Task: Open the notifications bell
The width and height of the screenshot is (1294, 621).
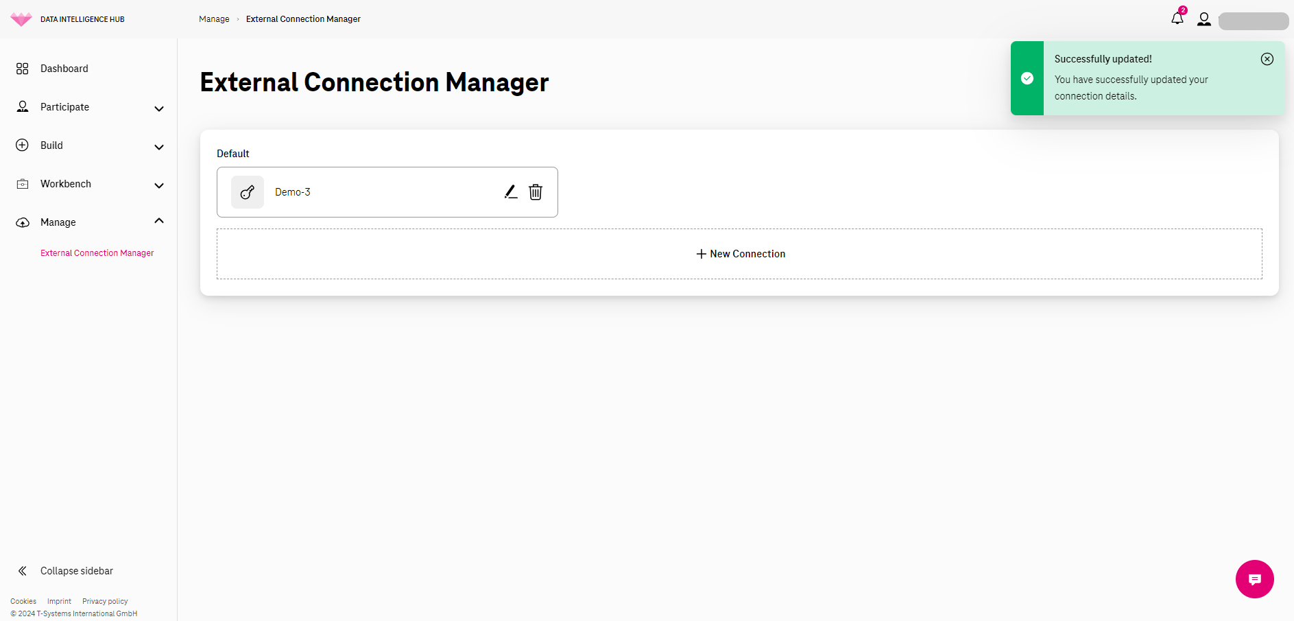Action: coord(1177,19)
